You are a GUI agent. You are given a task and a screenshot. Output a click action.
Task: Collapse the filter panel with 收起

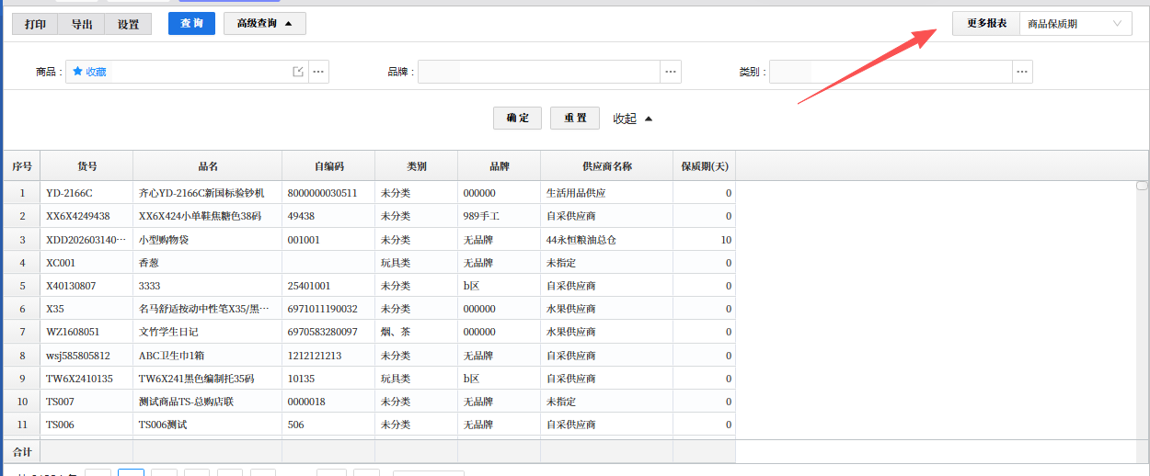coord(633,119)
